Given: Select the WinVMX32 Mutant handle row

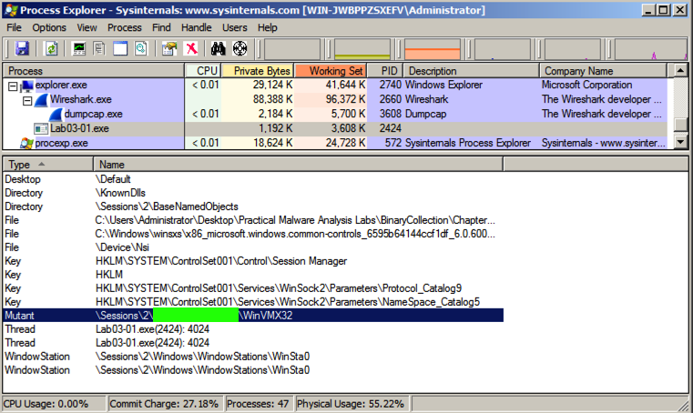Looking at the screenshot, I should tap(253, 316).
